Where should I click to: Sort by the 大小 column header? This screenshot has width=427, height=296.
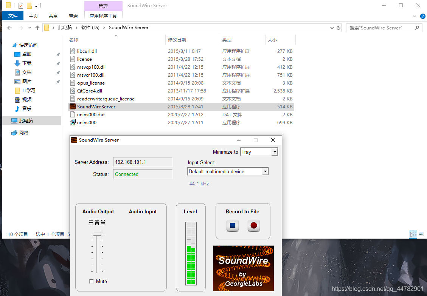pos(272,40)
